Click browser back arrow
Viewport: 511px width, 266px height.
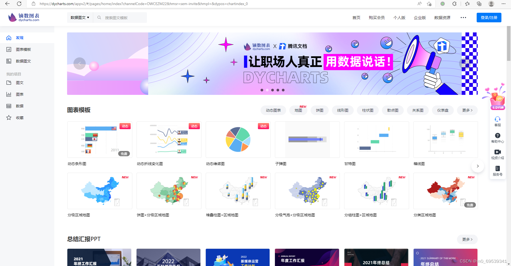(x=7, y=4)
